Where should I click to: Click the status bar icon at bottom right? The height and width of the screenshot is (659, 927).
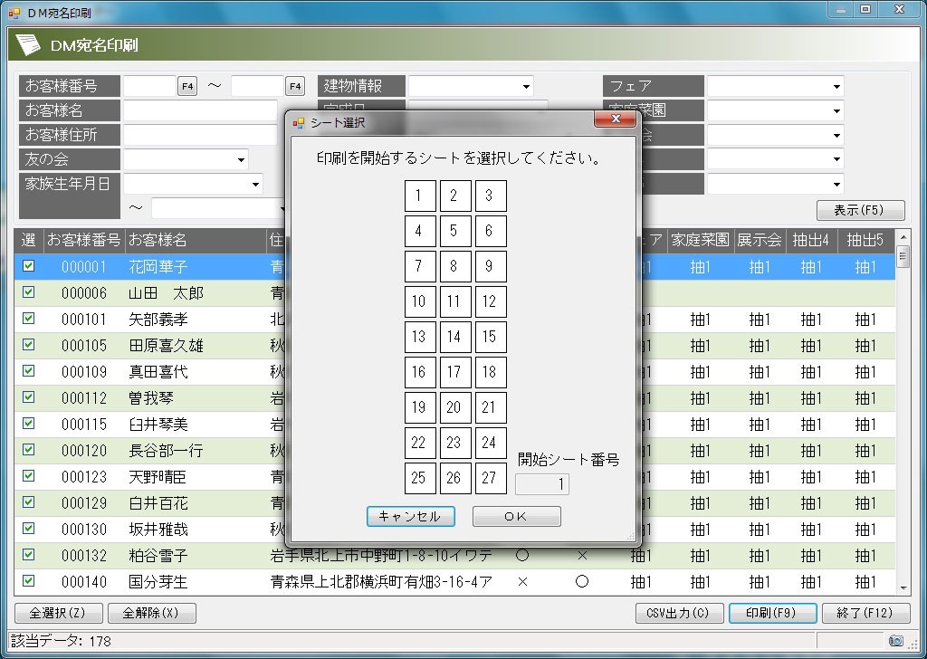click(x=895, y=641)
